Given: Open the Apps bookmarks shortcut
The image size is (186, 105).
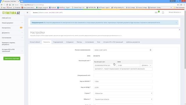Looking at the screenshot, I should (3, 8).
